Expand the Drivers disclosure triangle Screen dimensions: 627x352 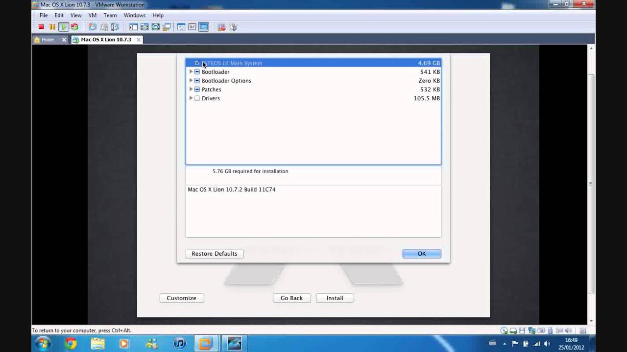191,98
